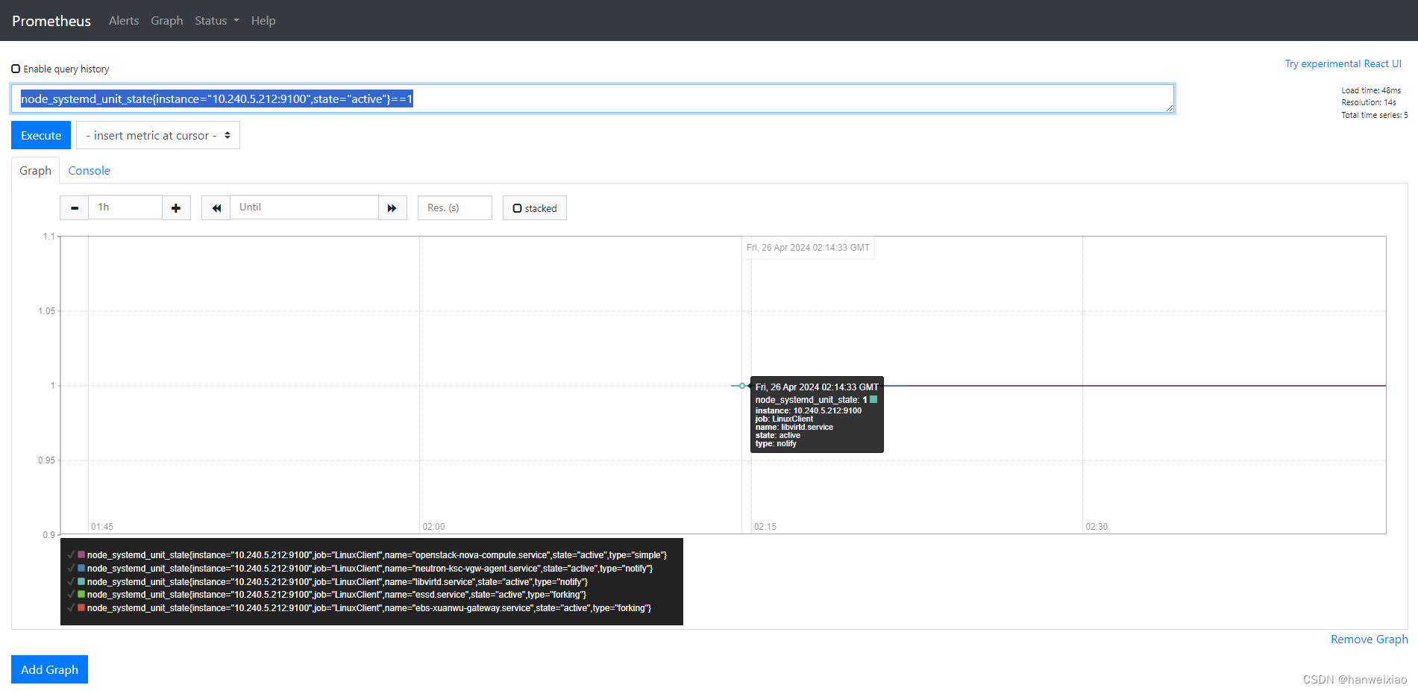This screenshot has width=1418, height=691.
Task: Enable the query history checkbox
Action: coord(16,68)
